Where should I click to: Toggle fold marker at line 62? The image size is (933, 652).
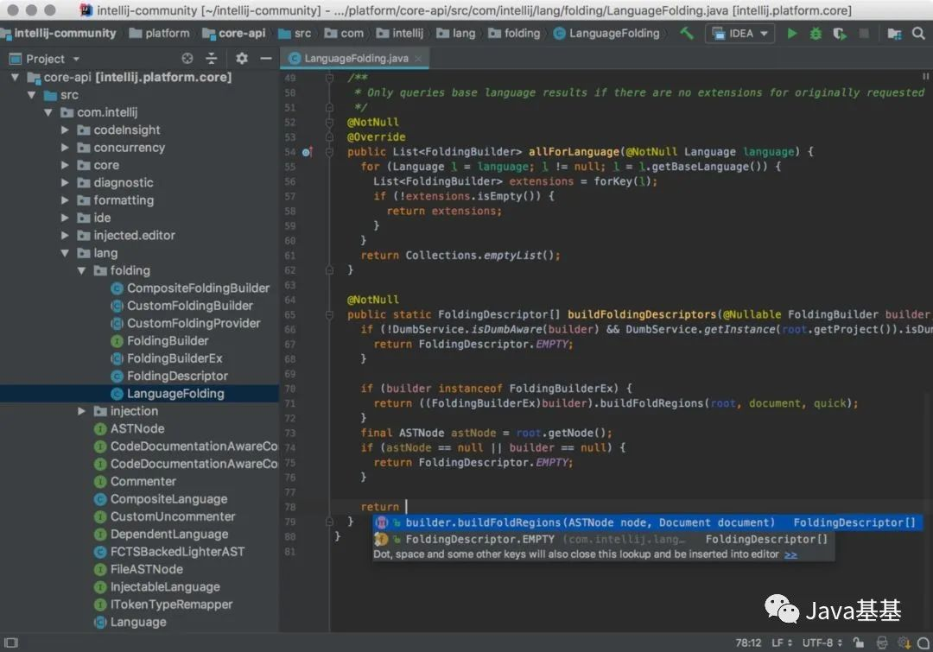point(329,270)
